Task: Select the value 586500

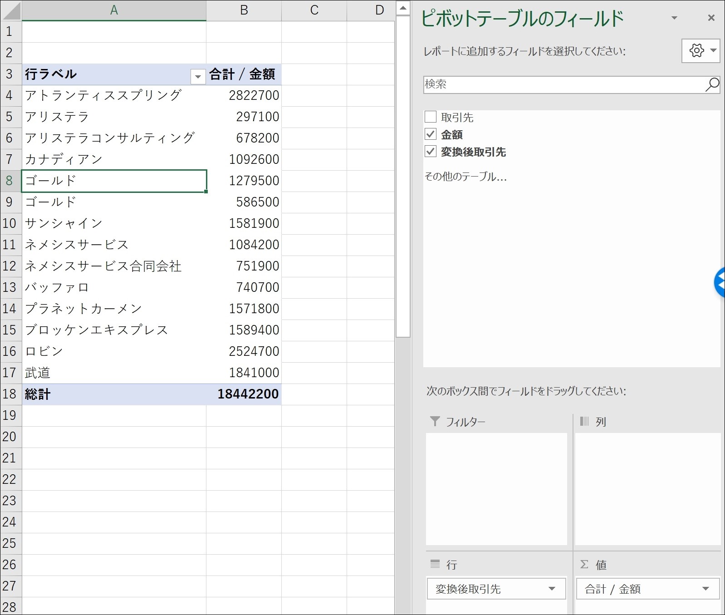Action: point(244,202)
